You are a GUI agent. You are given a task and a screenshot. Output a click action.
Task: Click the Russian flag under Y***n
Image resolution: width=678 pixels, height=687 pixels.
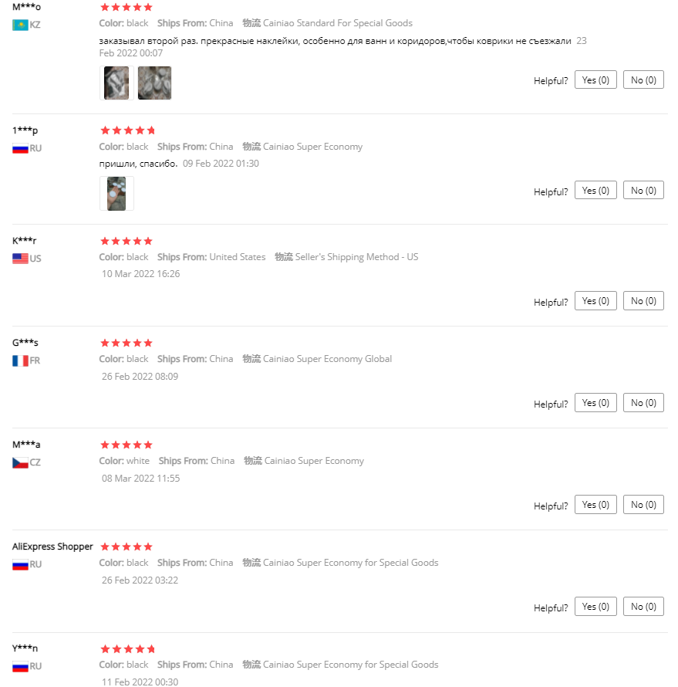(20, 666)
